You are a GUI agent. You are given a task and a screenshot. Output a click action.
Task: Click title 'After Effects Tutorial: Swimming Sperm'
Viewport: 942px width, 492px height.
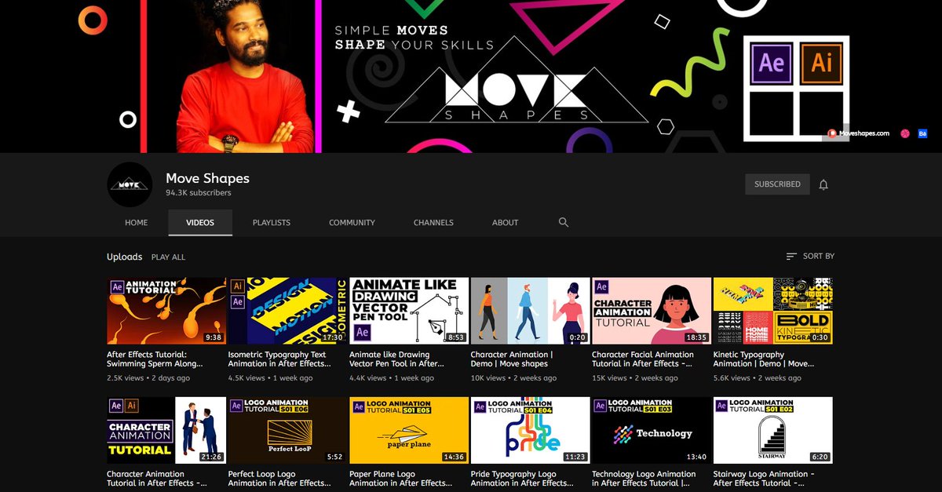[155, 359]
